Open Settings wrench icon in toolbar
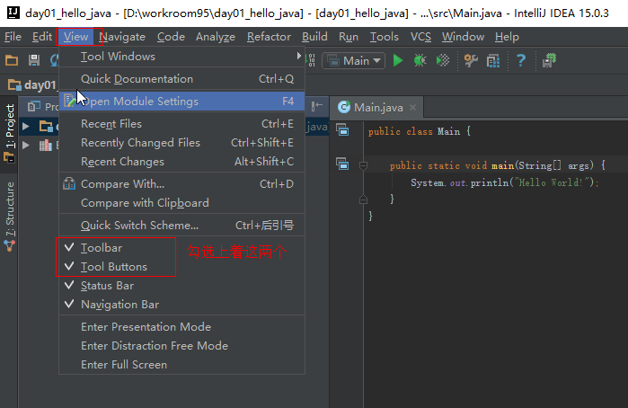 (x=471, y=60)
